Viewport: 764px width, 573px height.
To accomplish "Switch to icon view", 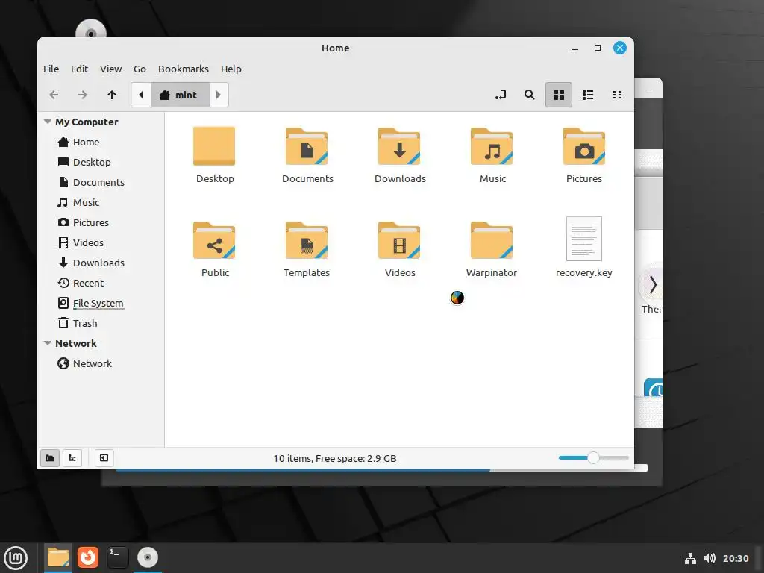I will tap(558, 95).
